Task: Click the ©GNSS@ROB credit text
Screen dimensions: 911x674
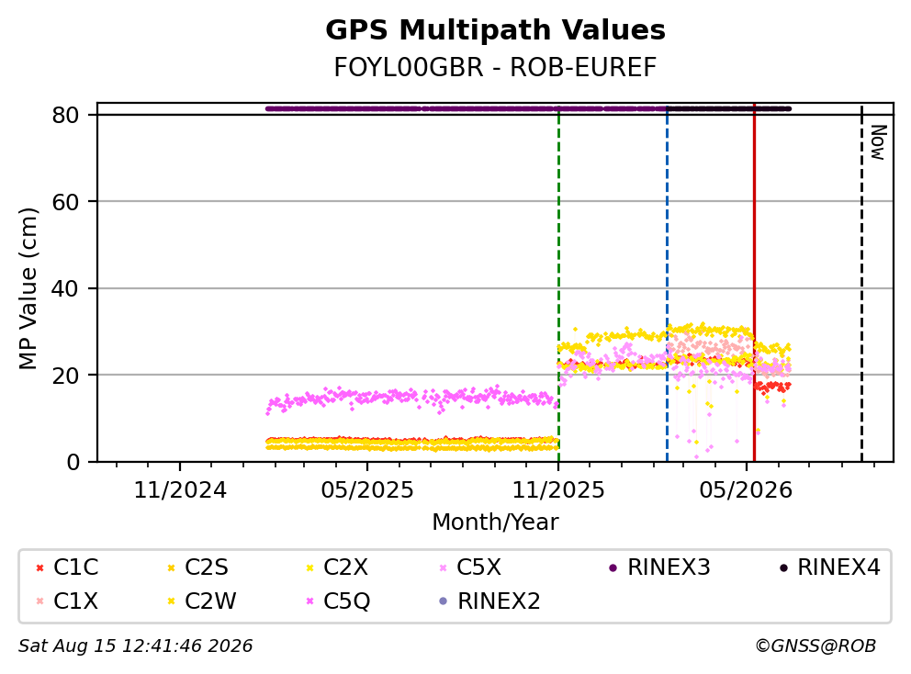Action: click(x=815, y=646)
